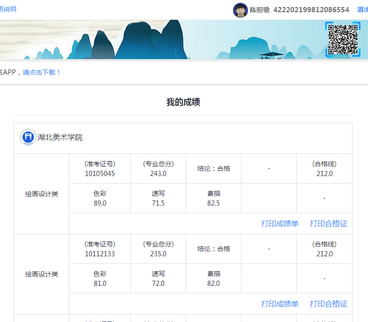Click 结论：合格 in the 235.0 row
Viewport: 368px width, 322px height.
[x=214, y=249]
